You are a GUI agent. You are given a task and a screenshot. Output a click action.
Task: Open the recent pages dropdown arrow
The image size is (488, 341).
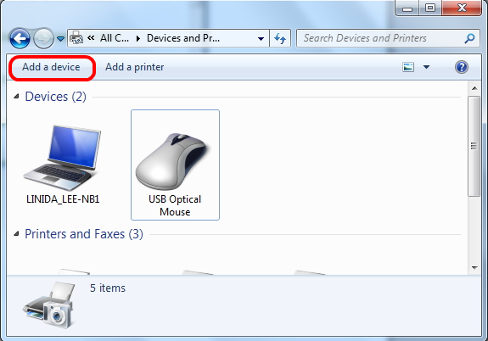61,39
